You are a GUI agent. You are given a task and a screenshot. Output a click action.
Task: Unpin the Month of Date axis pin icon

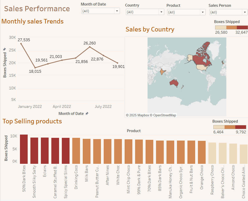coord(87,113)
